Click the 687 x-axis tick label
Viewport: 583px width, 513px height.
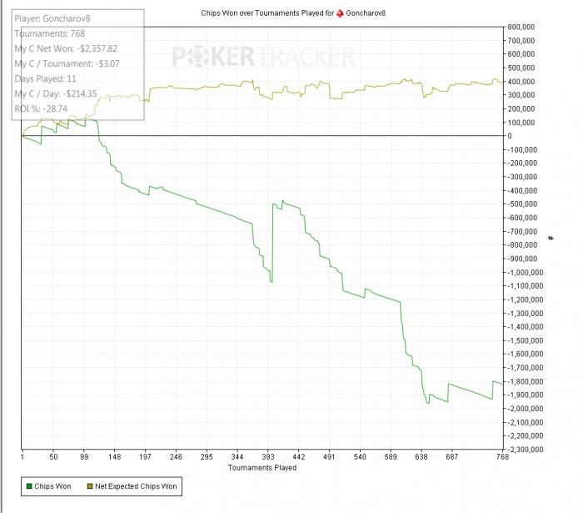click(451, 457)
